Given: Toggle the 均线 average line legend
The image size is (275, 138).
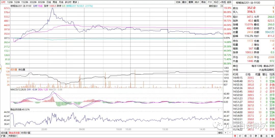Looking at the screenshot, I should 40,6.
